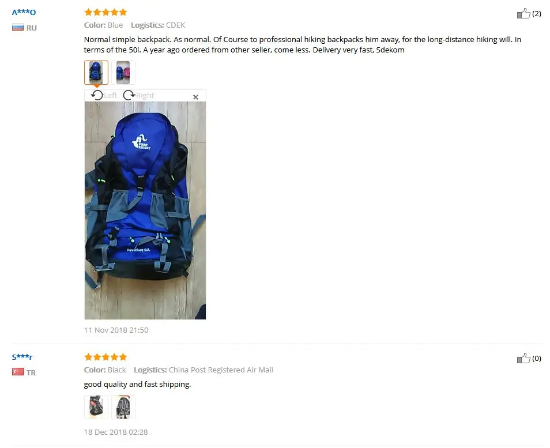Click the Left rotate label
550x448 pixels.
(x=111, y=96)
